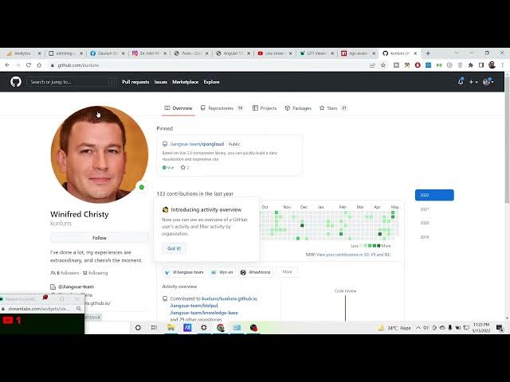This screenshot has height=382, width=510.
Task: Reload the page with the refresh icon
Action: 29,65
